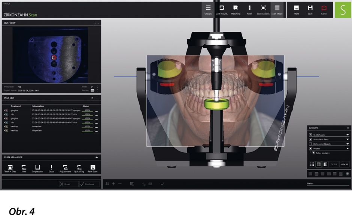Open the More menu
The image size is (352, 224).
(296, 10)
